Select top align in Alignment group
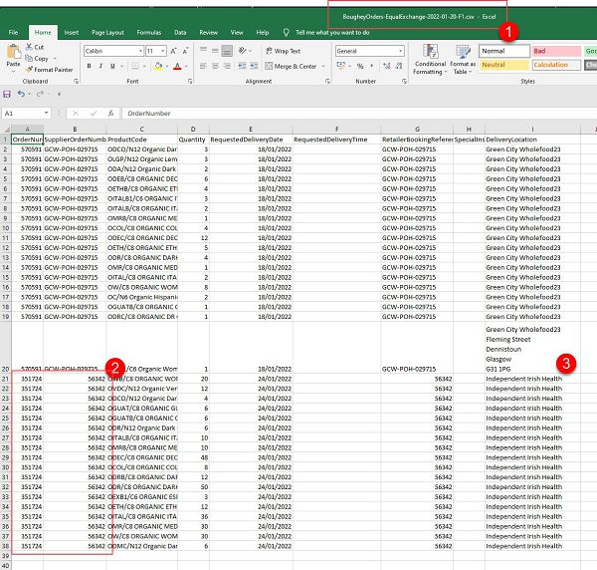The height and width of the screenshot is (570, 597). point(203,51)
